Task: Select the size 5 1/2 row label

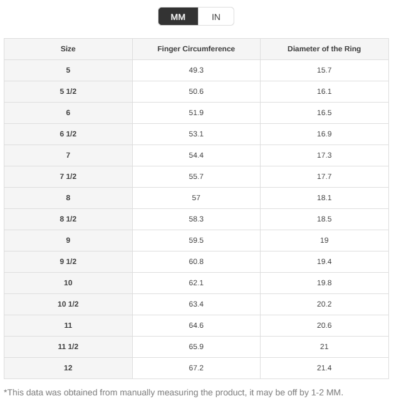Action: [x=68, y=91]
